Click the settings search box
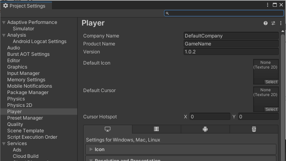The height and width of the screenshot is (161, 286). (224, 13)
